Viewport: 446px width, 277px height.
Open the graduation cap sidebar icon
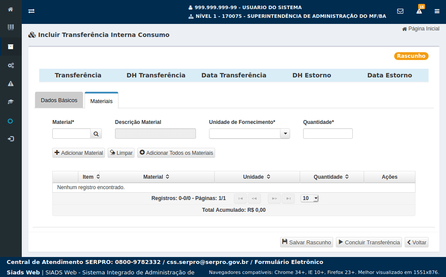click(10, 102)
